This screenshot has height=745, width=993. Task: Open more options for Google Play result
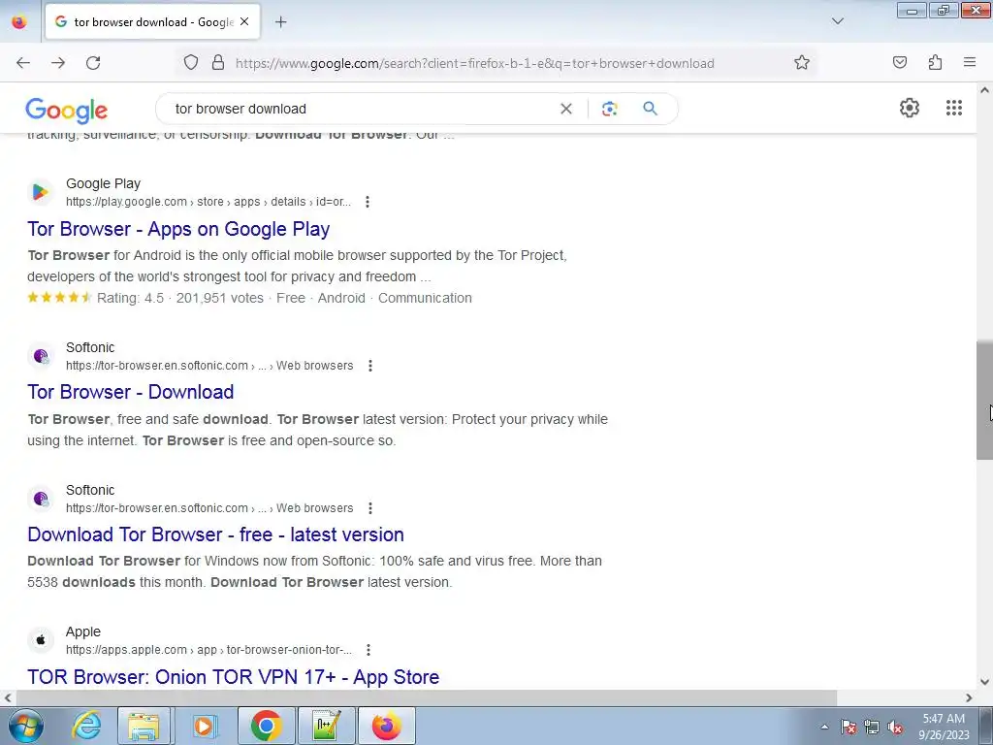coord(368,202)
